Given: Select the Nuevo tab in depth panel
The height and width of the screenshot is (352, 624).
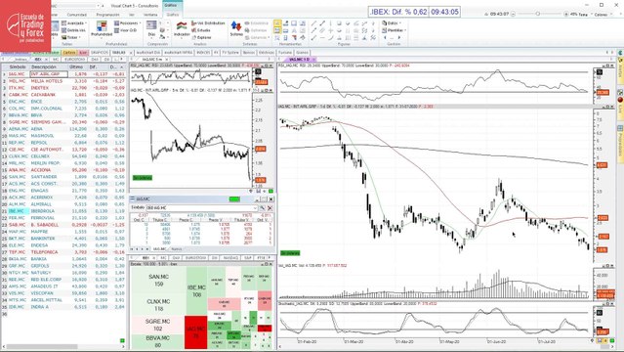Looking at the screenshot, I should click(x=177, y=248).
